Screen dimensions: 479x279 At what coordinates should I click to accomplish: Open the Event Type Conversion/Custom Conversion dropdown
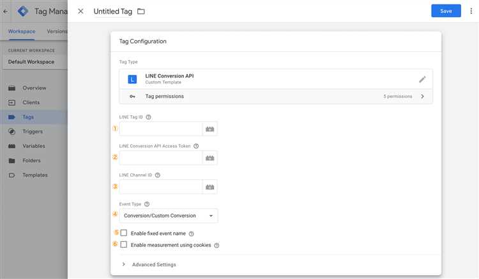click(x=169, y=216)
